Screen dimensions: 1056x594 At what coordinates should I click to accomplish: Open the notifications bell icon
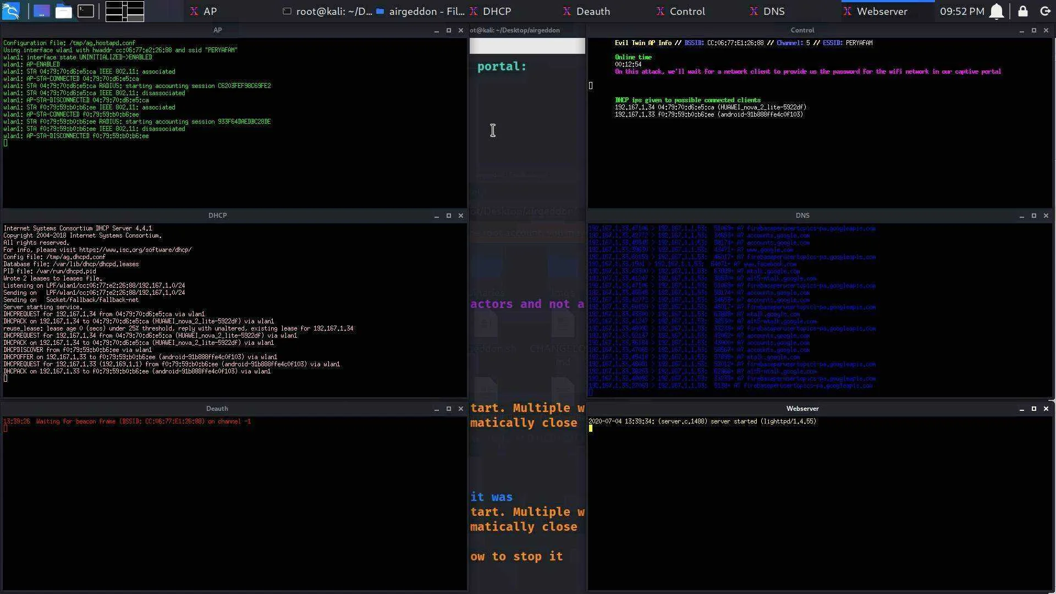[x=997, y=11]
